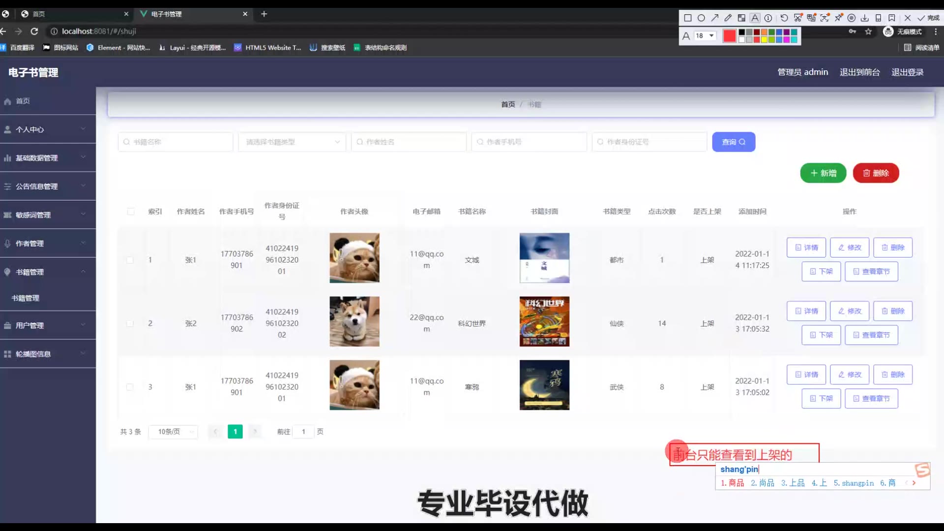Viewport: 944px width, 531px height.
Task: Check the select-all checkbox in table header
Action: coord(130,211)
